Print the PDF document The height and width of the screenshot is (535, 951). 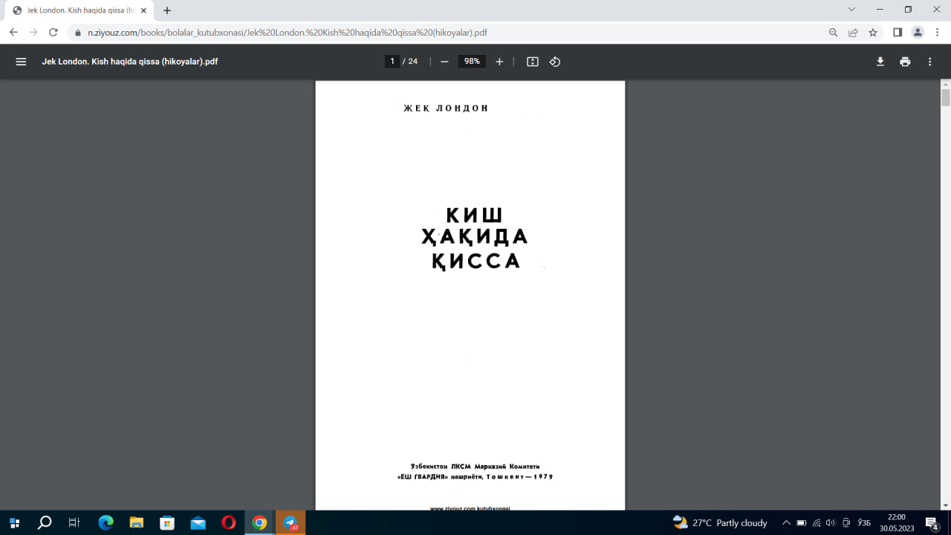pos(905,62)
